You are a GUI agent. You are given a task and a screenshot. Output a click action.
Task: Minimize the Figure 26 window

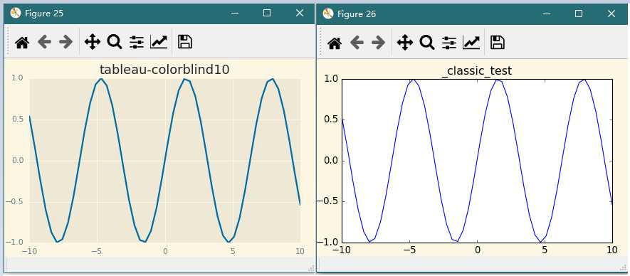click(547, 14)
